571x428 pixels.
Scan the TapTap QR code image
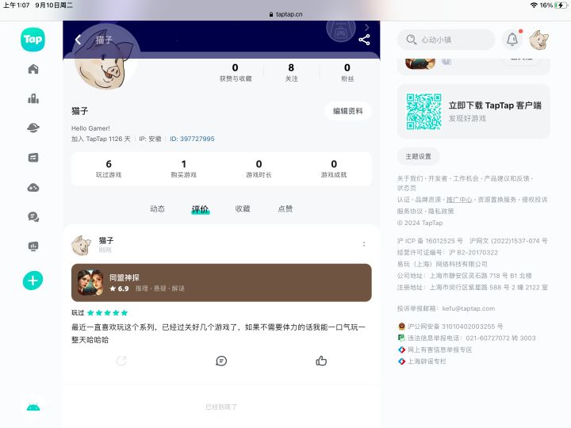[423, 112]
